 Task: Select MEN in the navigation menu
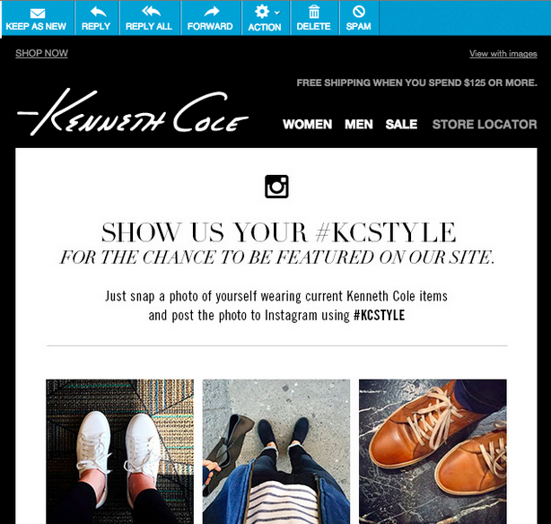point(359,124)
